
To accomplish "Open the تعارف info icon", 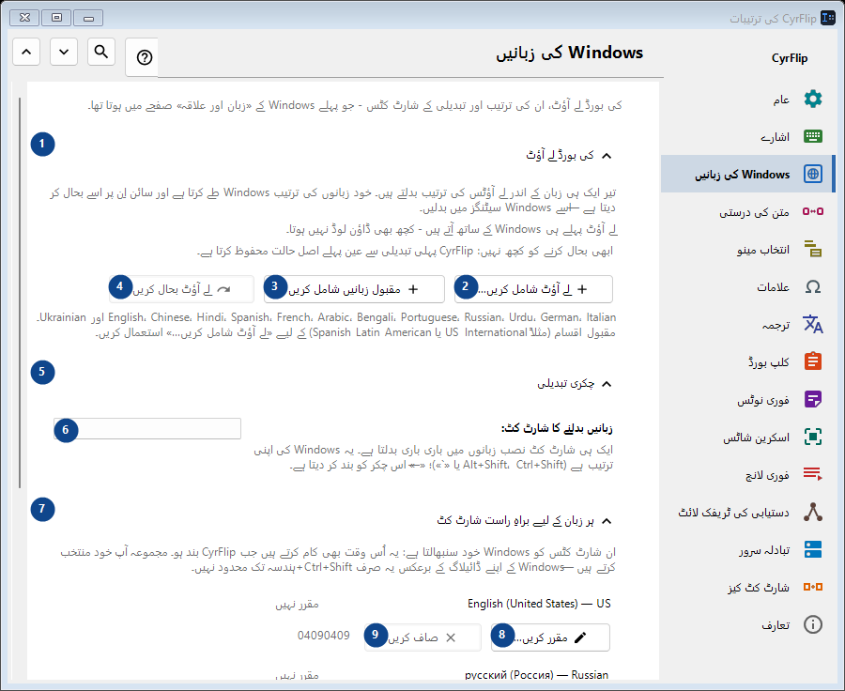I will [x=813, y=624].
